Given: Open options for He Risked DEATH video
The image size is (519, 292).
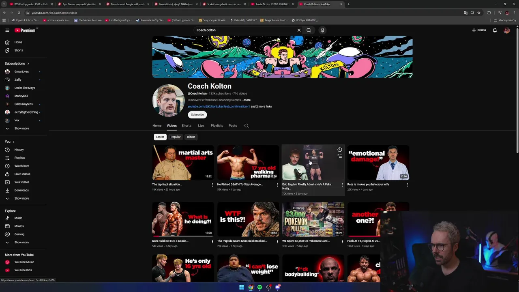Looking at the screenshot, I should (x=277, y=185).
